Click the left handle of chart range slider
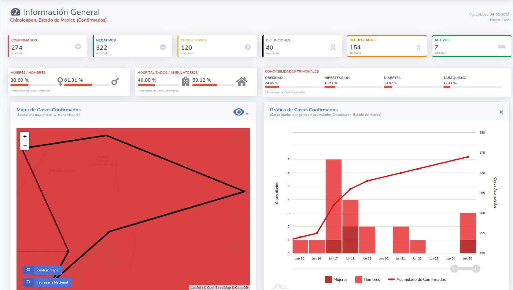513x290 pixels. [x=454, y=269]
